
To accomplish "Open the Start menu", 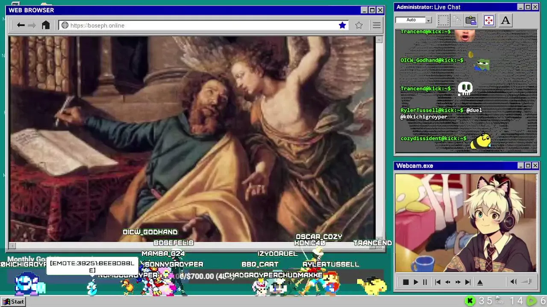I will (13, 301).
